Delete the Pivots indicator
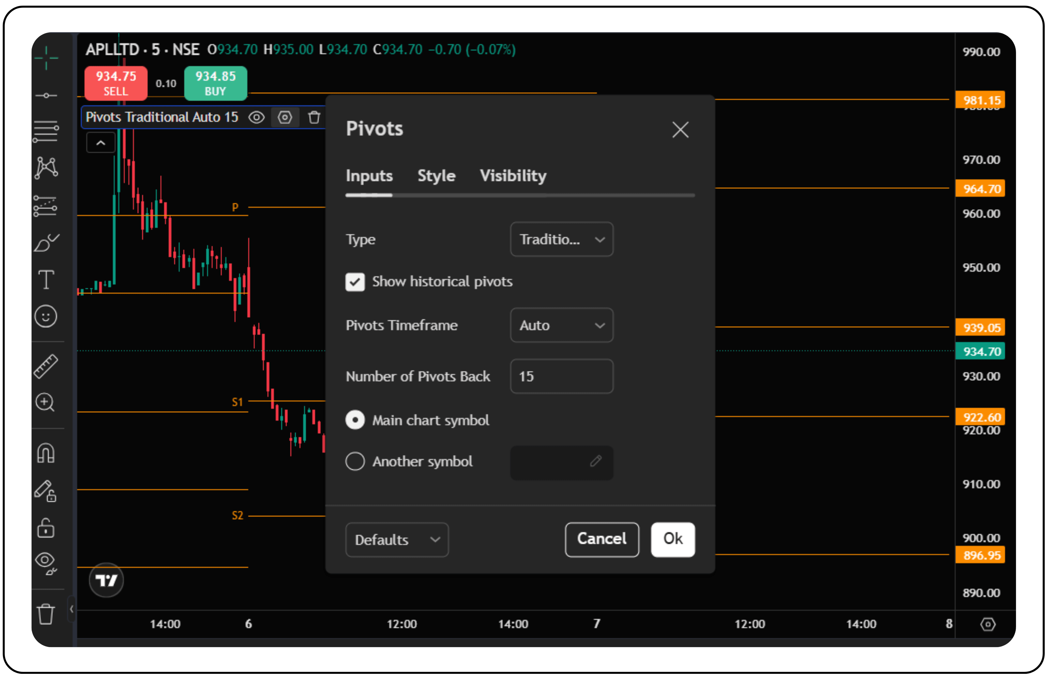The image size is (1048, 680). pyautogui.click(x=314, y=117)
